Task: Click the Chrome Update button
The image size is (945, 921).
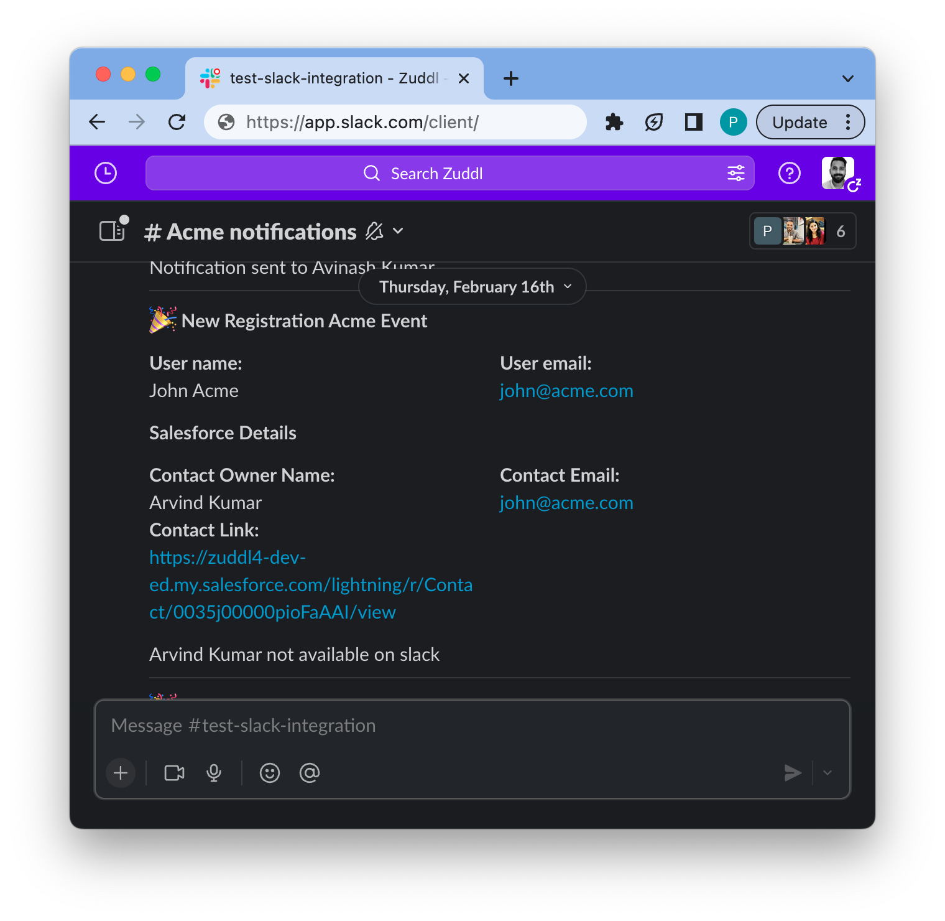Action: click(810, 122)
